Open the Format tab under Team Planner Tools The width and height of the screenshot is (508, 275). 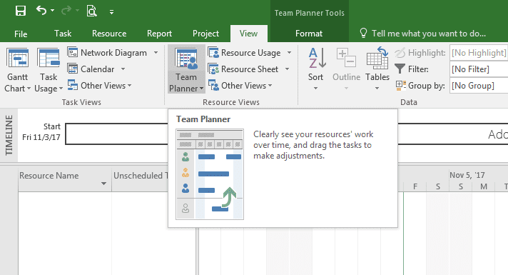(309, 34)
